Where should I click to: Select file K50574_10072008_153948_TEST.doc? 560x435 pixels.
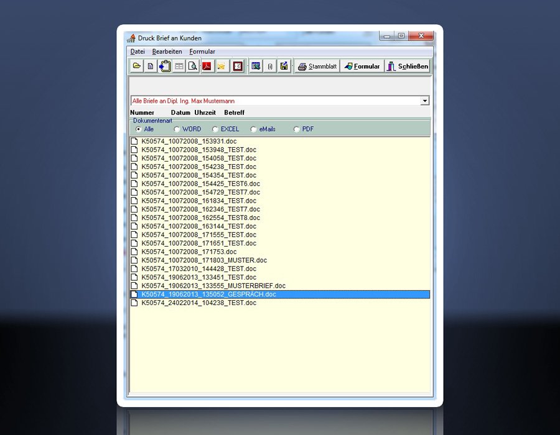[x=198, y=150]
